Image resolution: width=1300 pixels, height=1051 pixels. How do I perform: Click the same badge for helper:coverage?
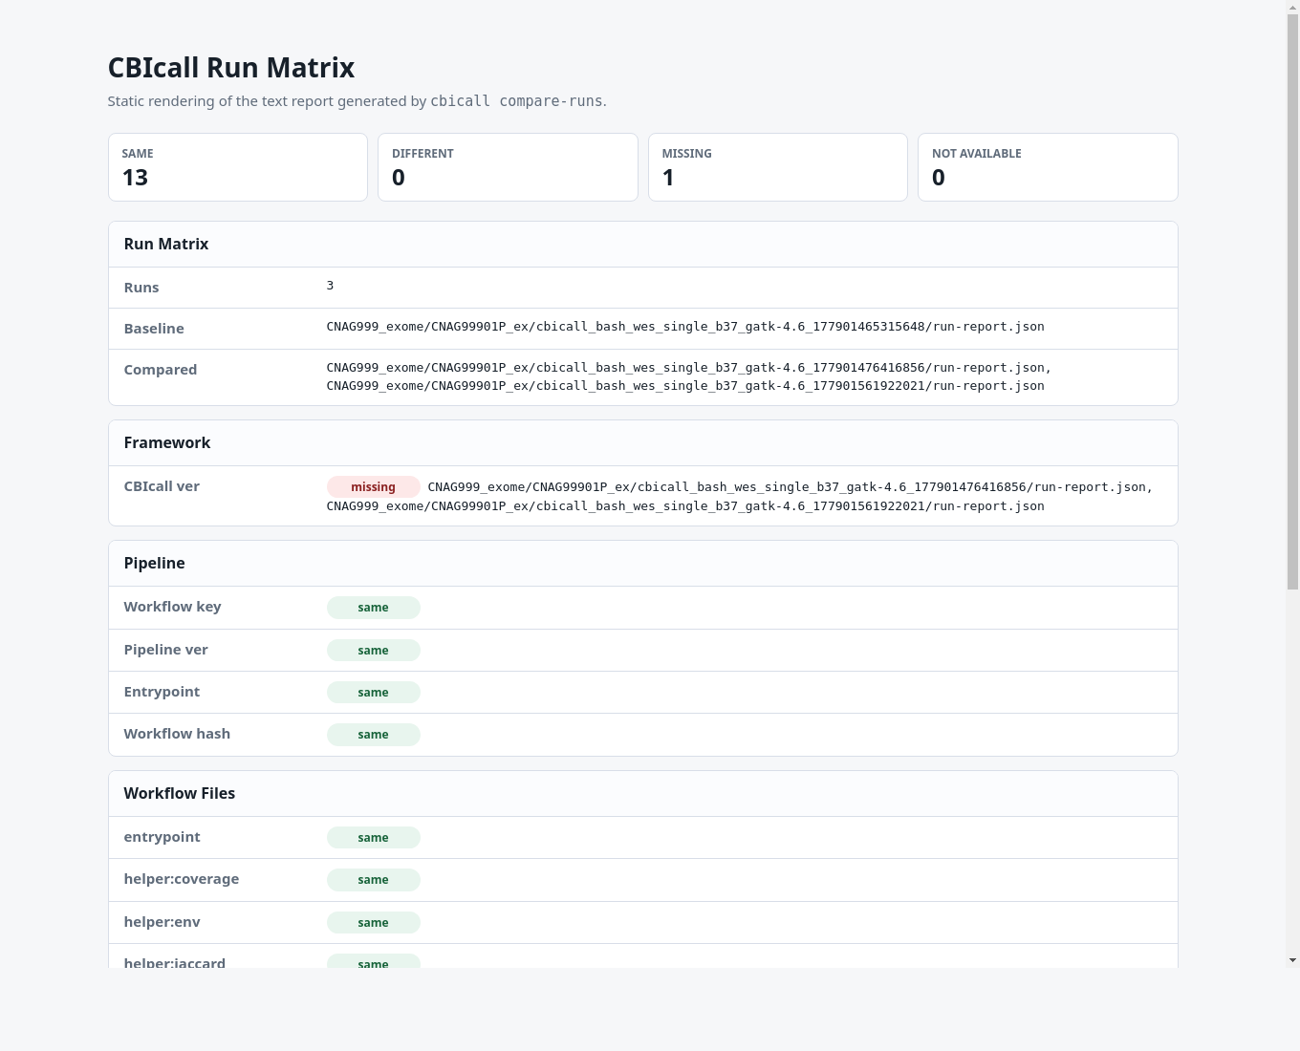(x=374, y=879)
